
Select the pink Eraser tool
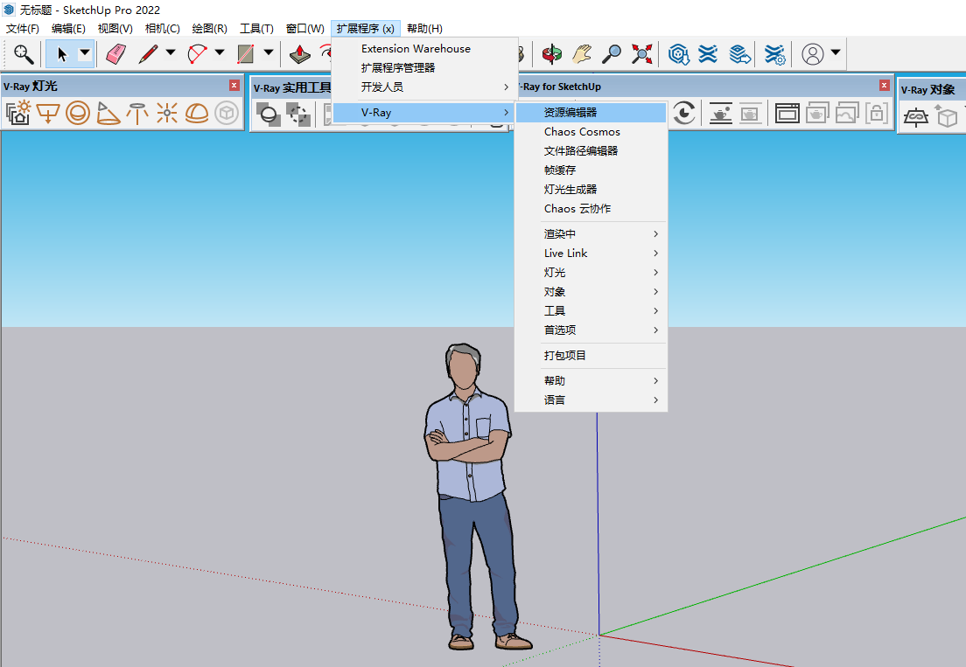click(115, 54)
